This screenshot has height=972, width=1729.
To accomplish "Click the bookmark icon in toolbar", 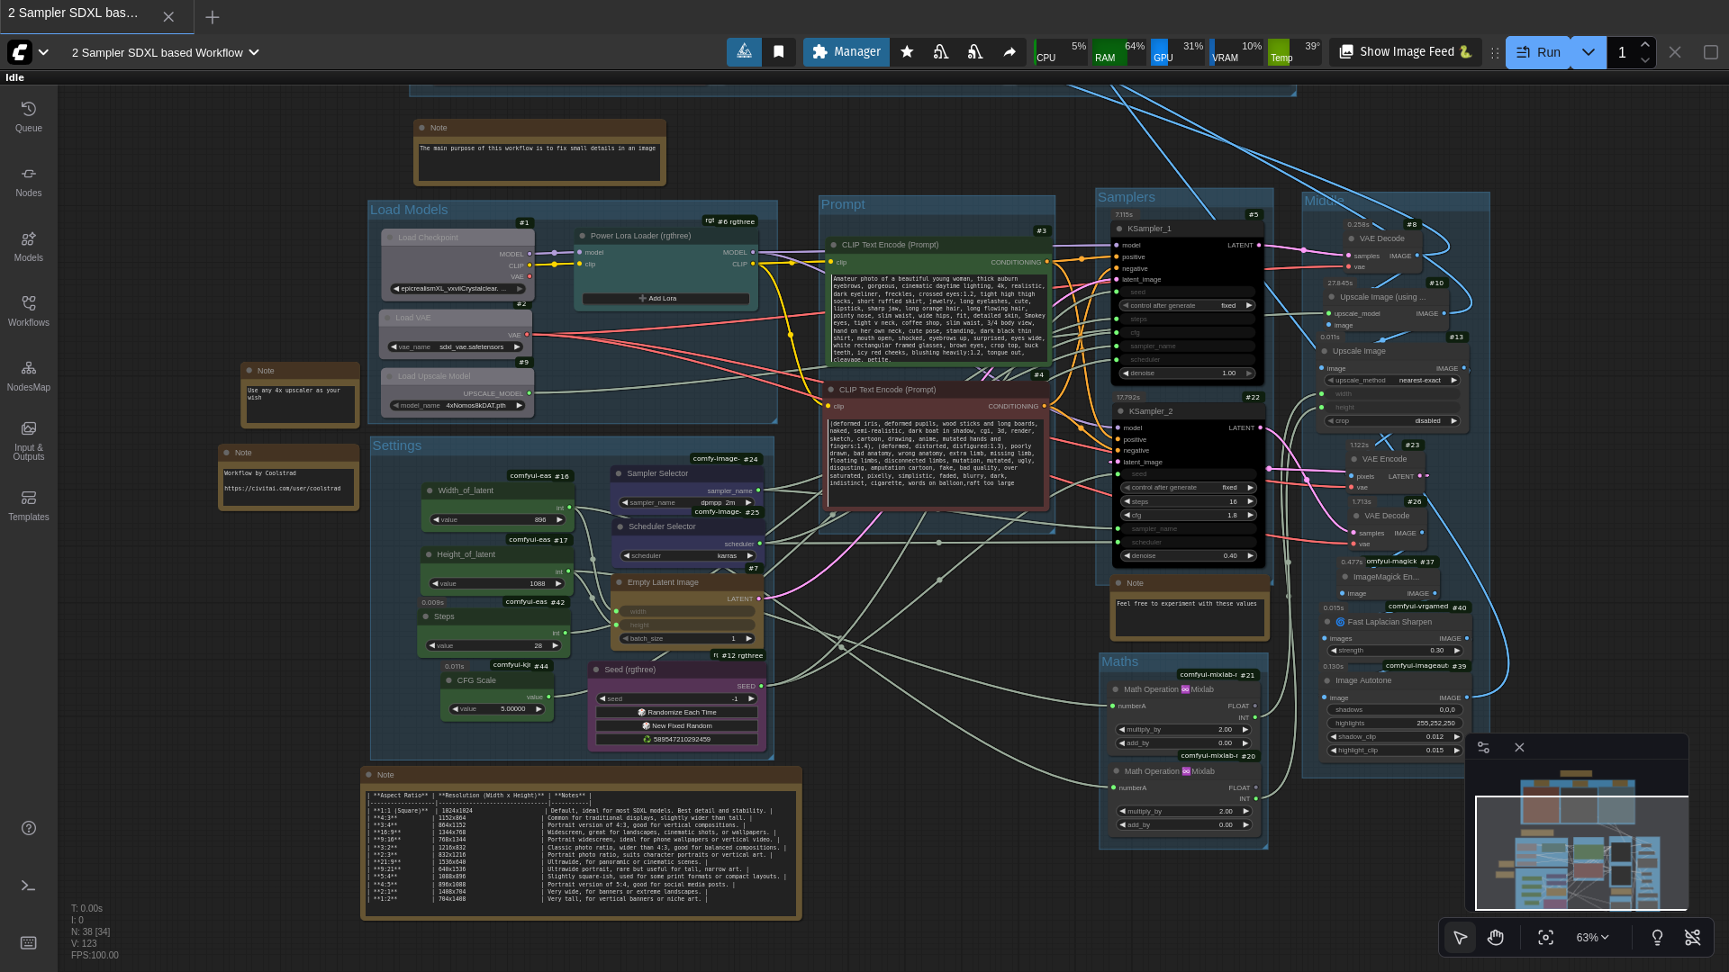I will (x=779, y=52).
